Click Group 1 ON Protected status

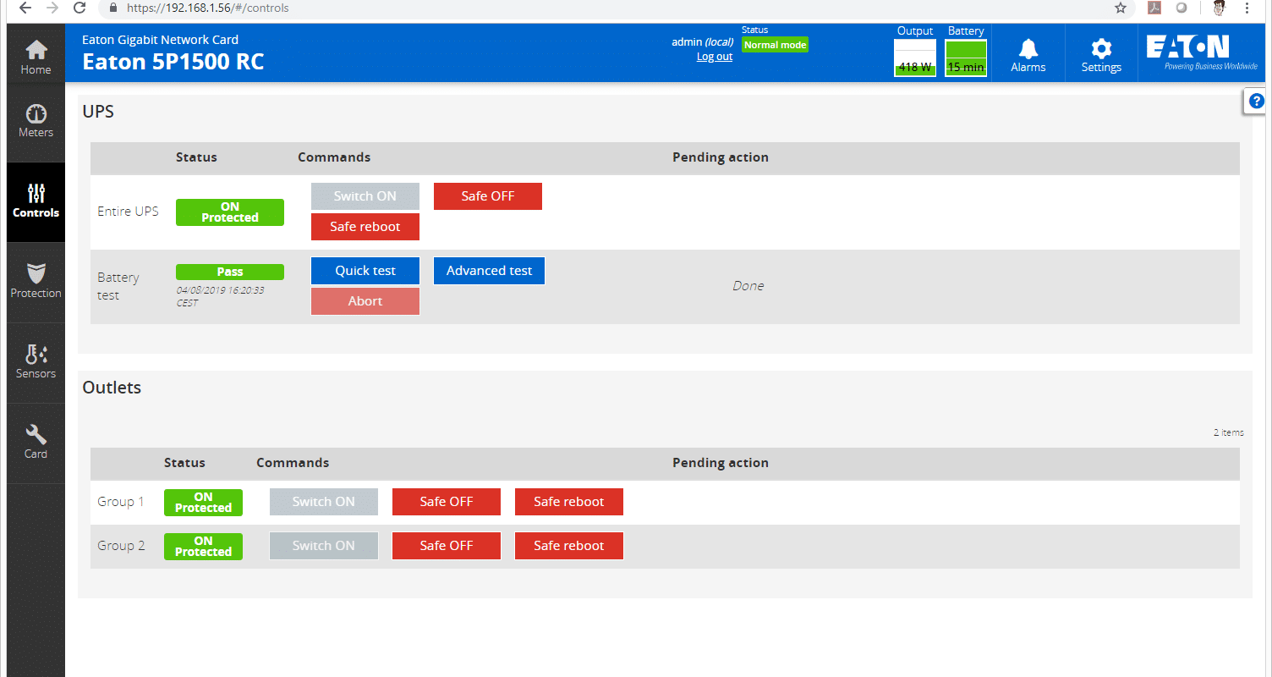point(203,503)
